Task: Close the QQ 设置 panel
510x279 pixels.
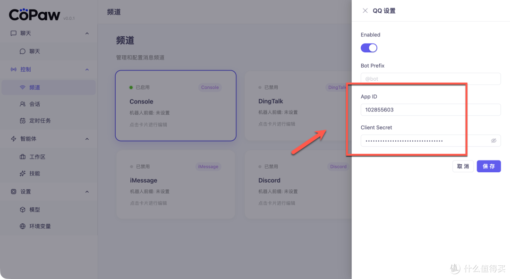Action: [x=365, y=11]
